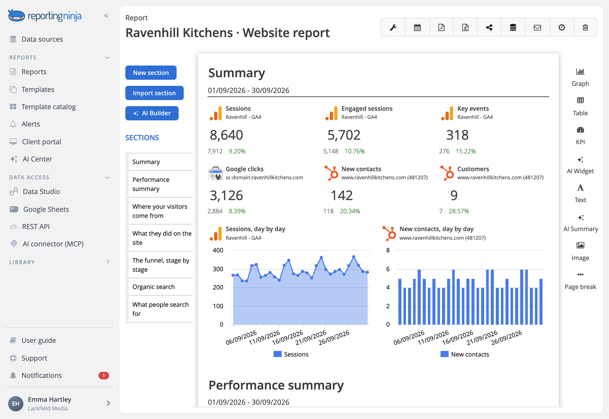The image size is (609, 419).
Task: Expand the LIBRARY sidebar group
Action: click(x=108, y=262)
